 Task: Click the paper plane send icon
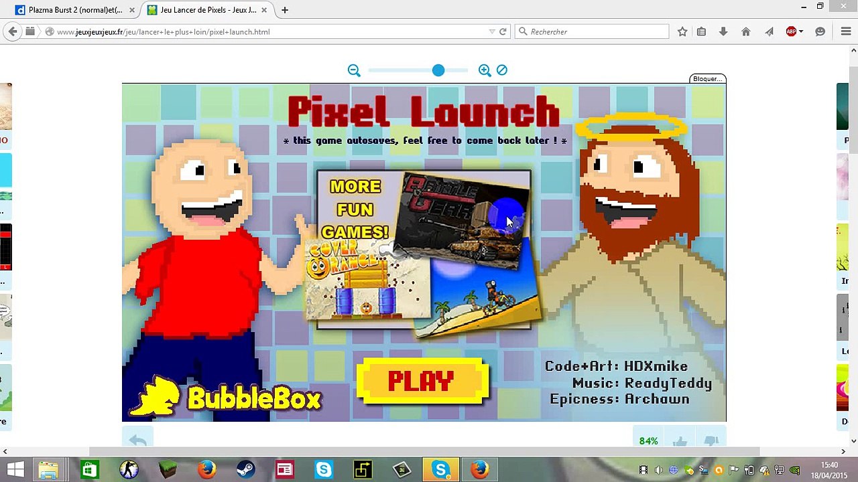click(x=769, y=31)
